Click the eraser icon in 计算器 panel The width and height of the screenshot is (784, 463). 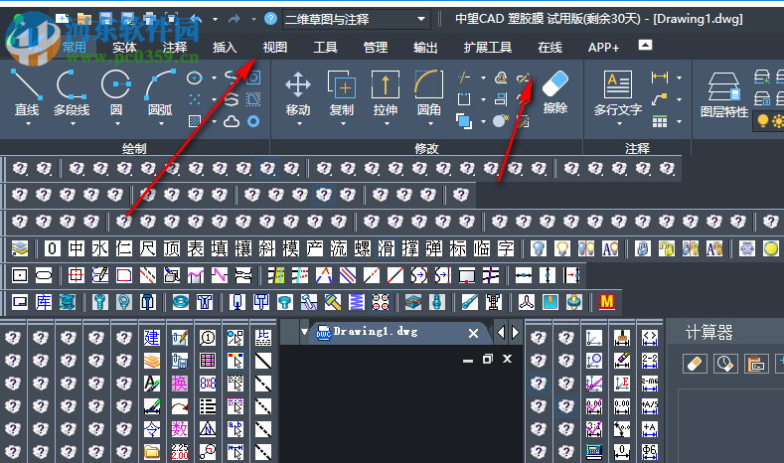[x=695, y=364]
